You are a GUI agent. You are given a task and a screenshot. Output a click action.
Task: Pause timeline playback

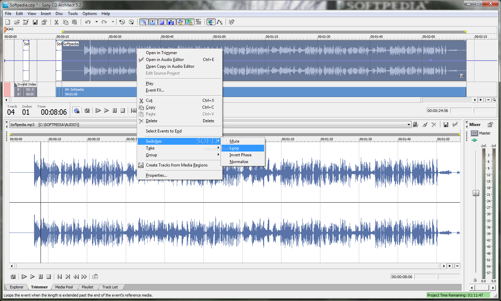pos(115,111)
